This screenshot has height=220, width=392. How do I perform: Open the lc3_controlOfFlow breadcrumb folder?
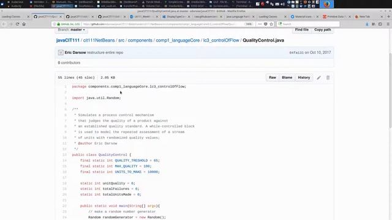pos(221,40)
